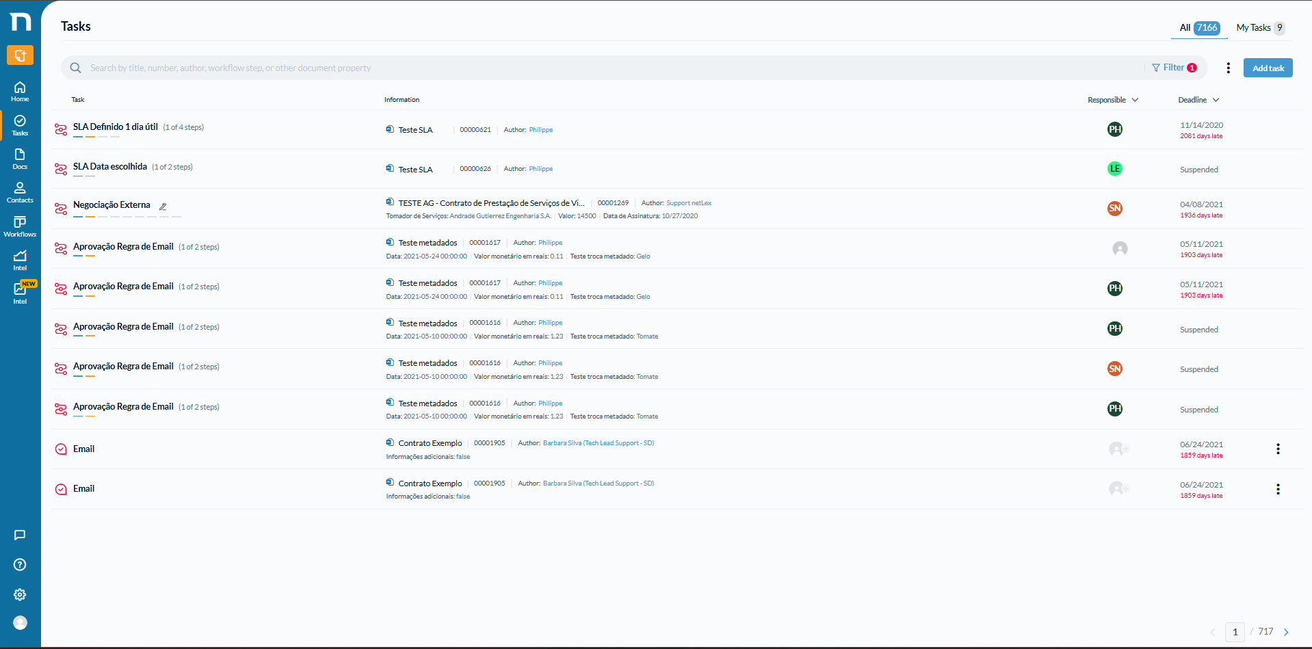Image resolution: width=1312 pixels, height=649 pixels.
Task: Click the Andrade Gutierrez Engenharia S.A. value
Action: click(500, 216)
